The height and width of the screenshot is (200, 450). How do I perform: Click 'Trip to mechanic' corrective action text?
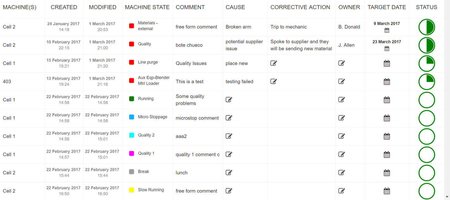point(288,27)
